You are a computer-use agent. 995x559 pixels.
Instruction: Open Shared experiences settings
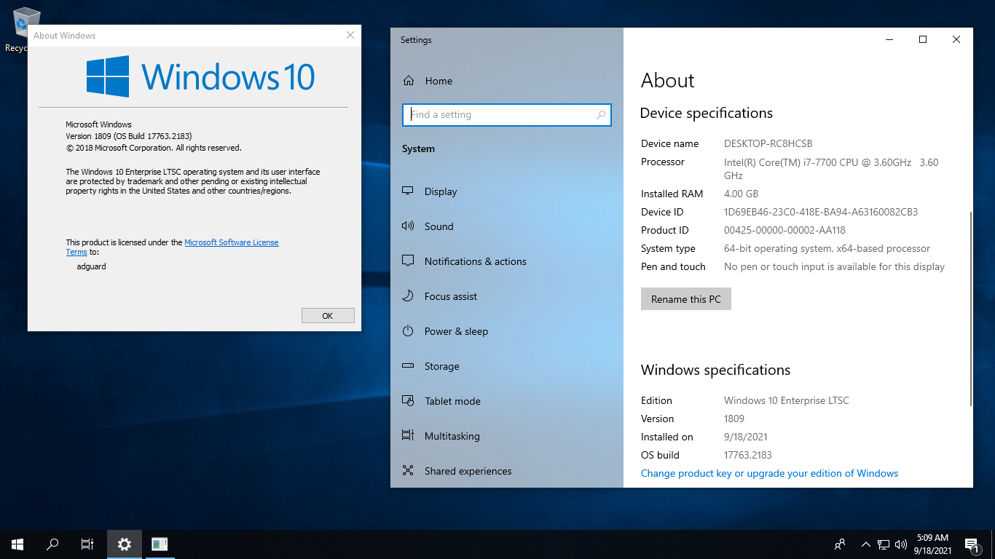pyautogui.click(x=468, y=471)
